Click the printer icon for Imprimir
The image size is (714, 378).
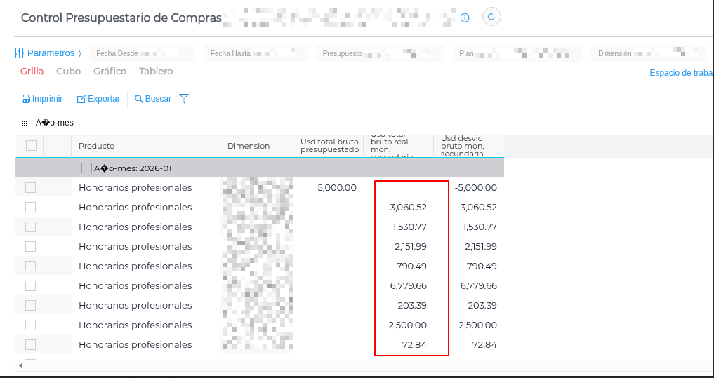[x=26, y=99]
